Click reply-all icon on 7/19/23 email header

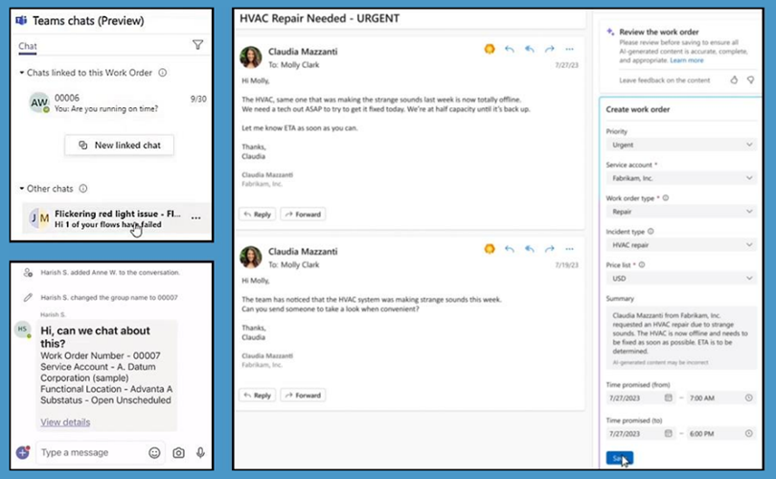530,249
